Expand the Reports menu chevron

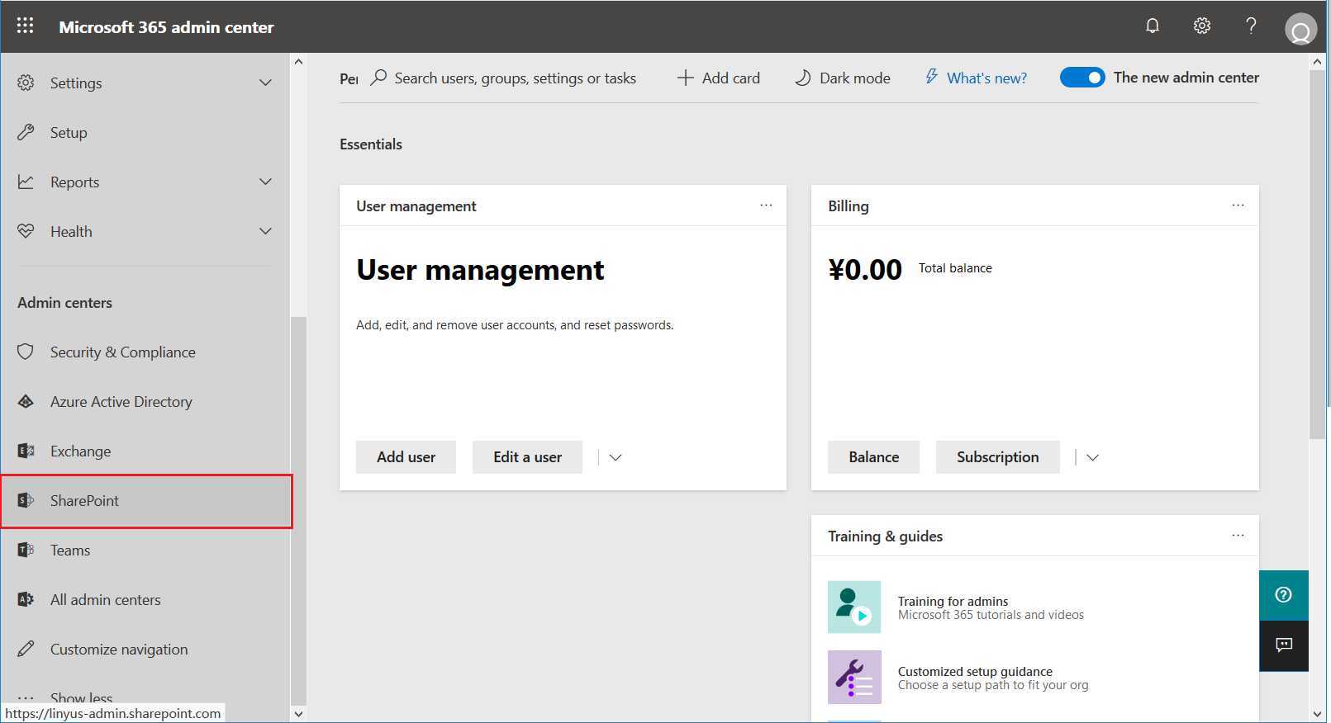tap(265, 182)
